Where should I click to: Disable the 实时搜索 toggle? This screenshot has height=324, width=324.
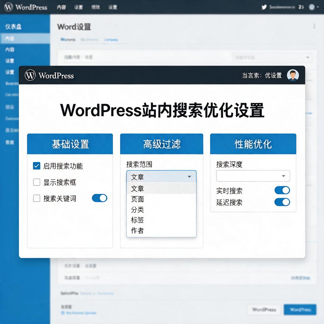tap(282, 190)
